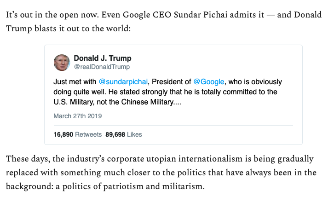Viewport: 334px width, 202px height.
Task: Click the @realDonaldTrump handle
Action: click(x=102, y=67)
